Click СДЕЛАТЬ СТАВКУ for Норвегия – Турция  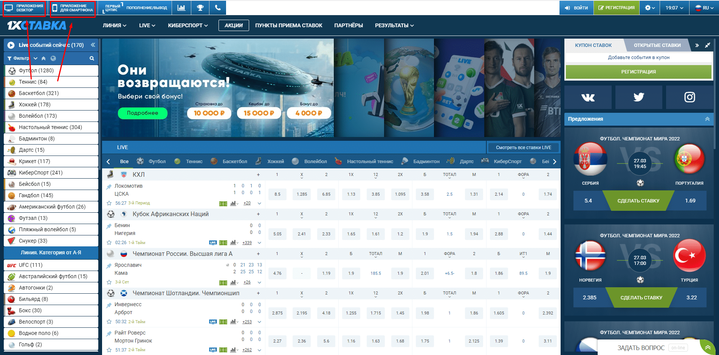coord(641,297)
